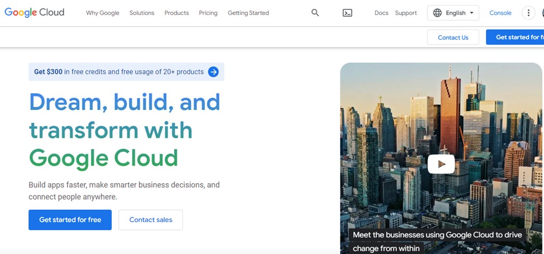Click the city skyline video thumbnail
This screenshot has width=544, height=254.
[441, 158]
